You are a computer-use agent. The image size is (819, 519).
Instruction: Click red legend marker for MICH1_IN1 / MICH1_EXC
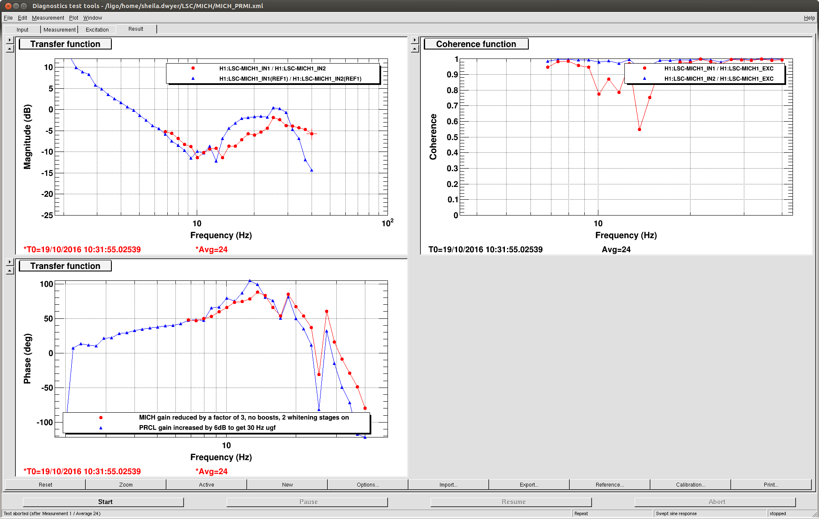click(x=644, y=68)
